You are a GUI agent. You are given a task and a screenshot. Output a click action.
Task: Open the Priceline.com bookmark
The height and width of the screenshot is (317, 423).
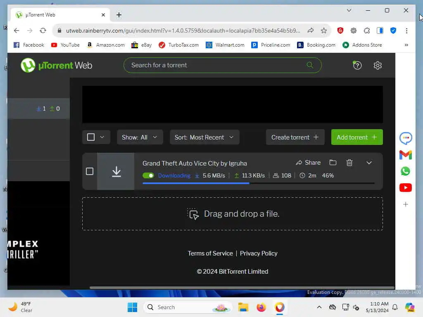(271, 45)
